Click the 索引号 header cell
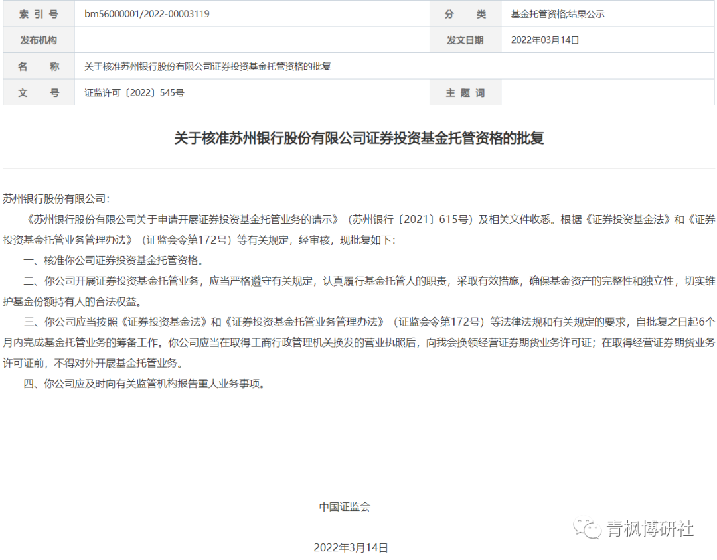The height and width of the screenshot is (560, 717). click(x=39, y=13)
